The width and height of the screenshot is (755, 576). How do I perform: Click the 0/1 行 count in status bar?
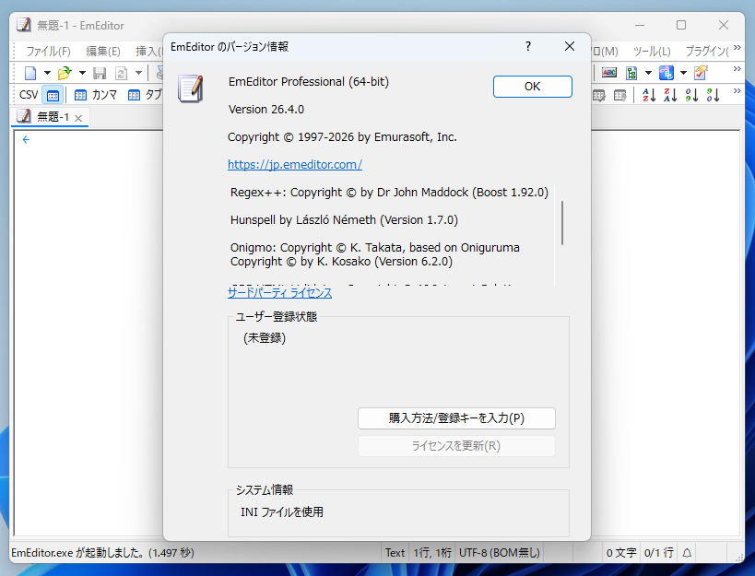659,553
